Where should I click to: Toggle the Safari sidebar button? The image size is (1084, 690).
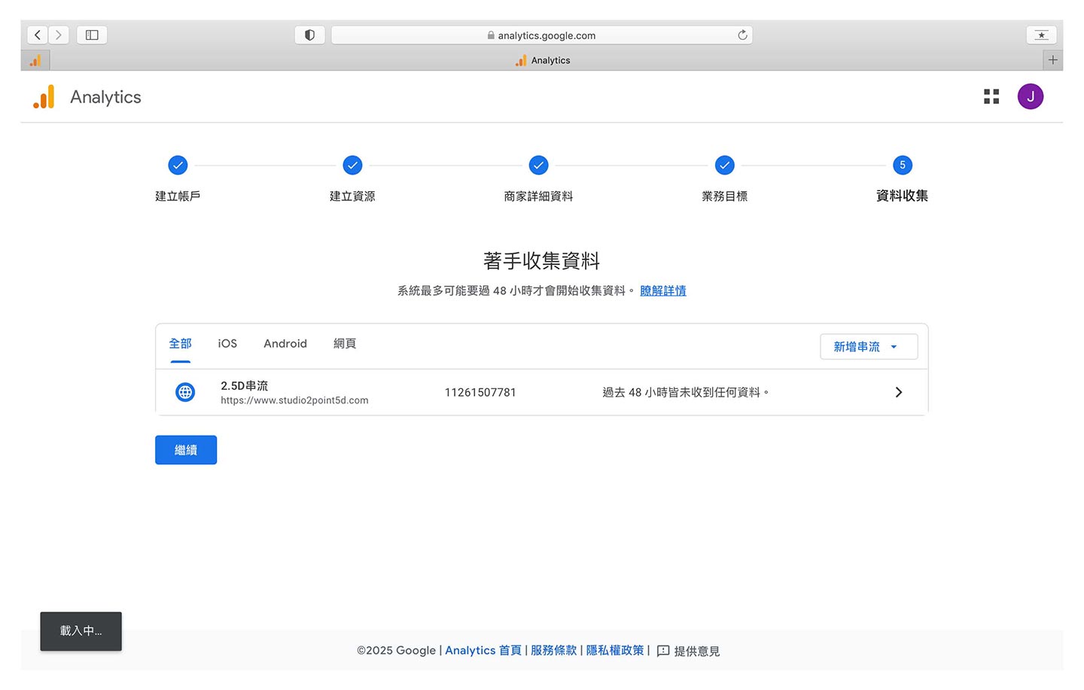click(x=92, y=35)
